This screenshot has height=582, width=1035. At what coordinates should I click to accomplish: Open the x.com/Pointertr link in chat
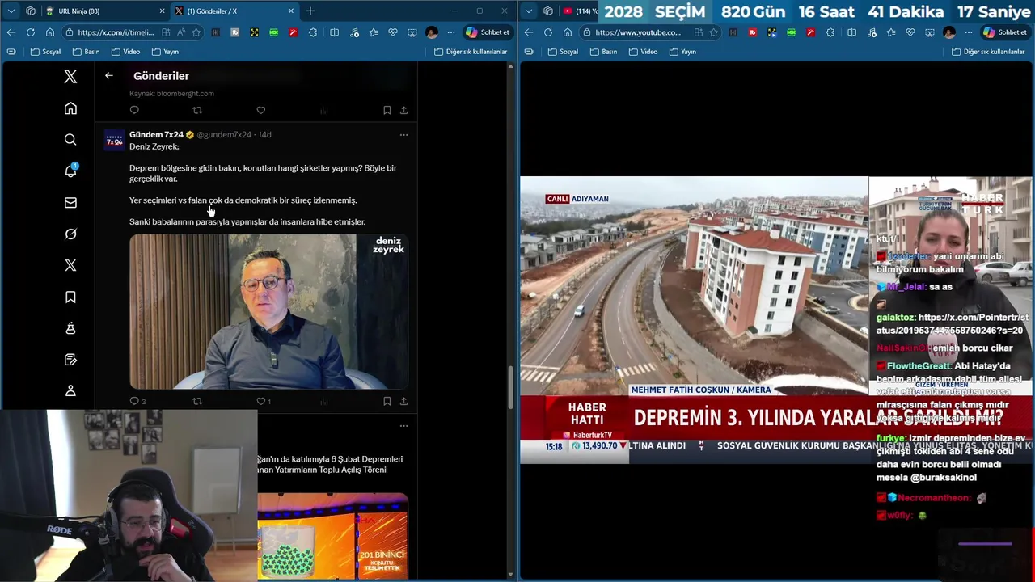[953, 324]
